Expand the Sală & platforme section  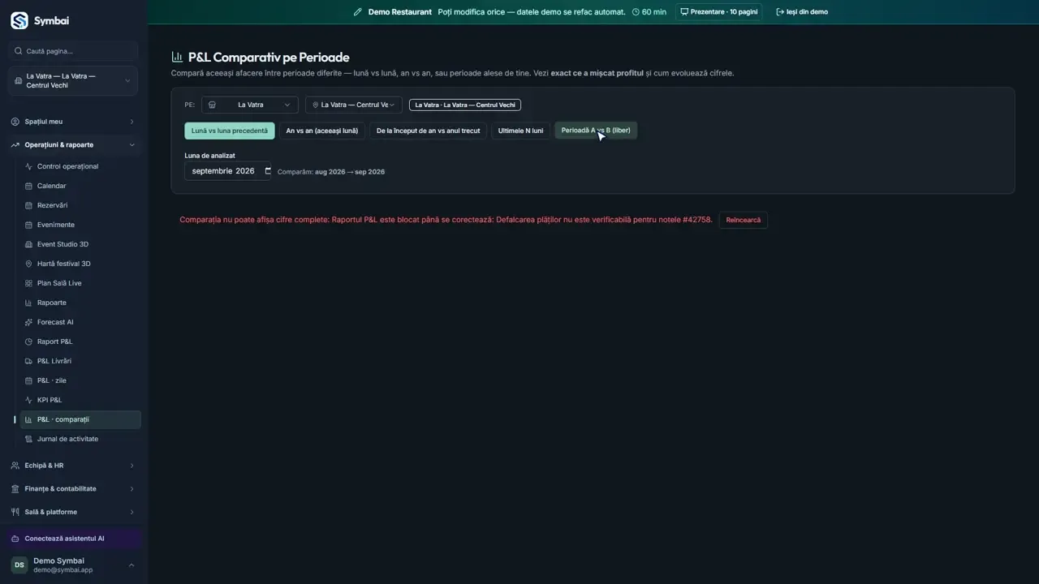(x=73, y=512)
